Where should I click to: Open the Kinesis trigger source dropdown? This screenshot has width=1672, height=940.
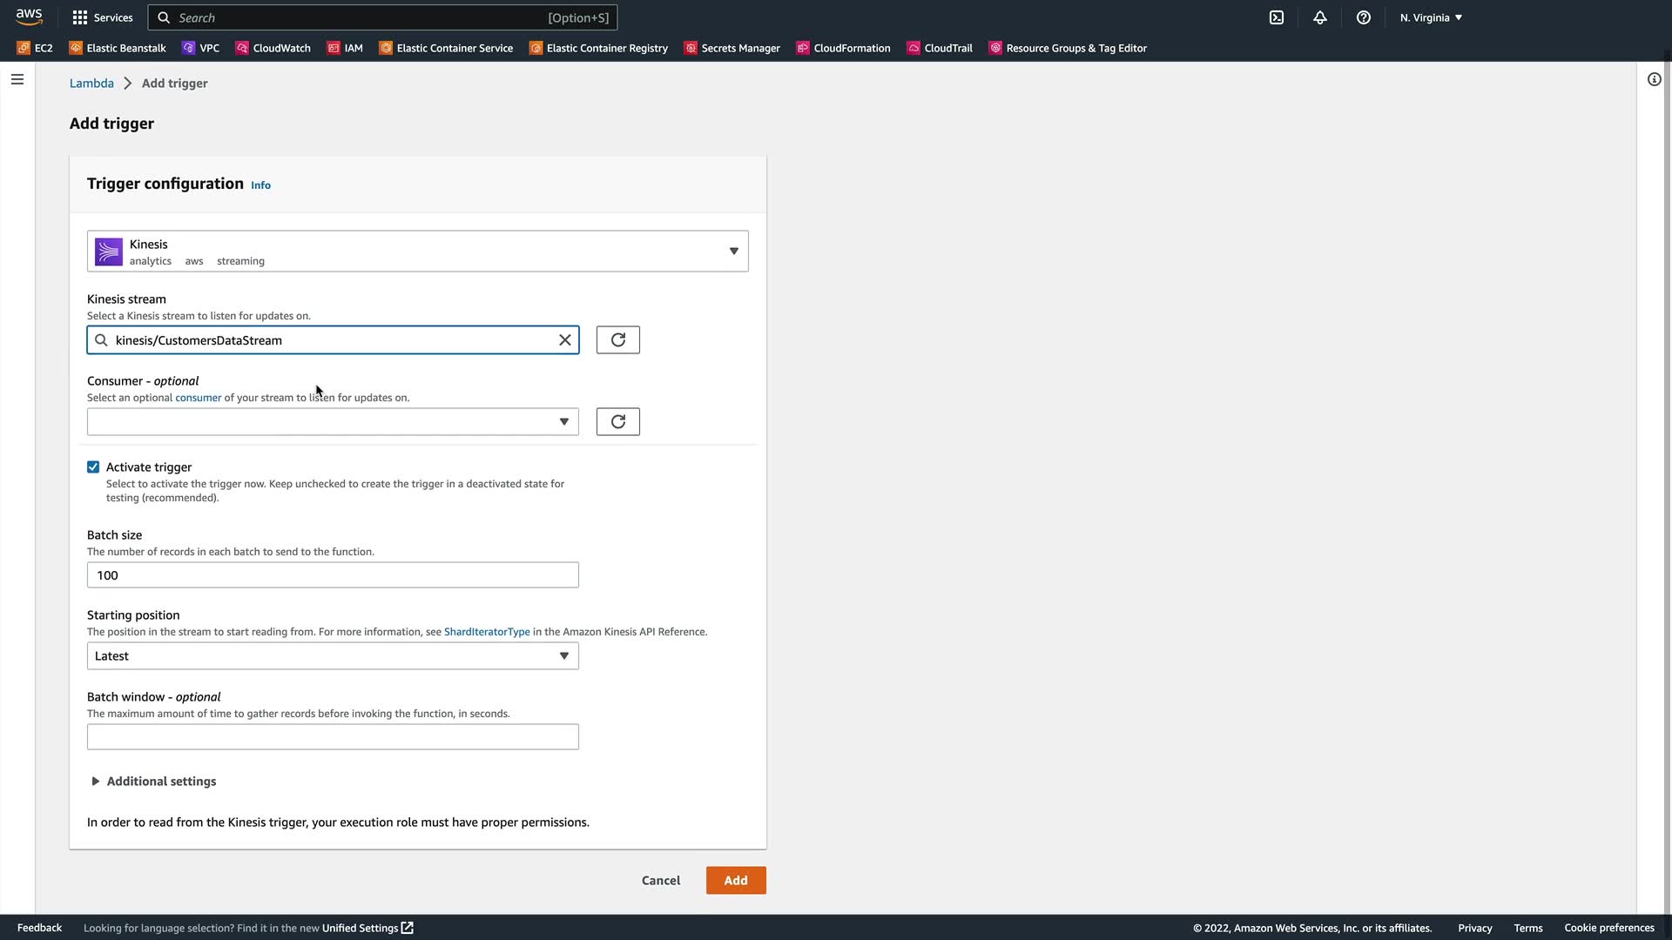(418, 252)
